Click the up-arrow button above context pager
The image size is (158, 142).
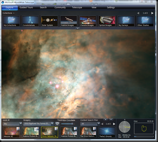tap(105, 119)
